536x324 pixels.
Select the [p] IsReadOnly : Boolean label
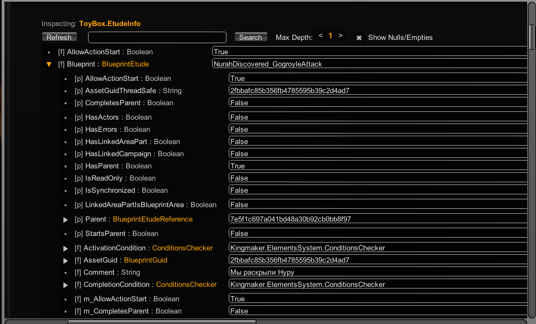115,178
